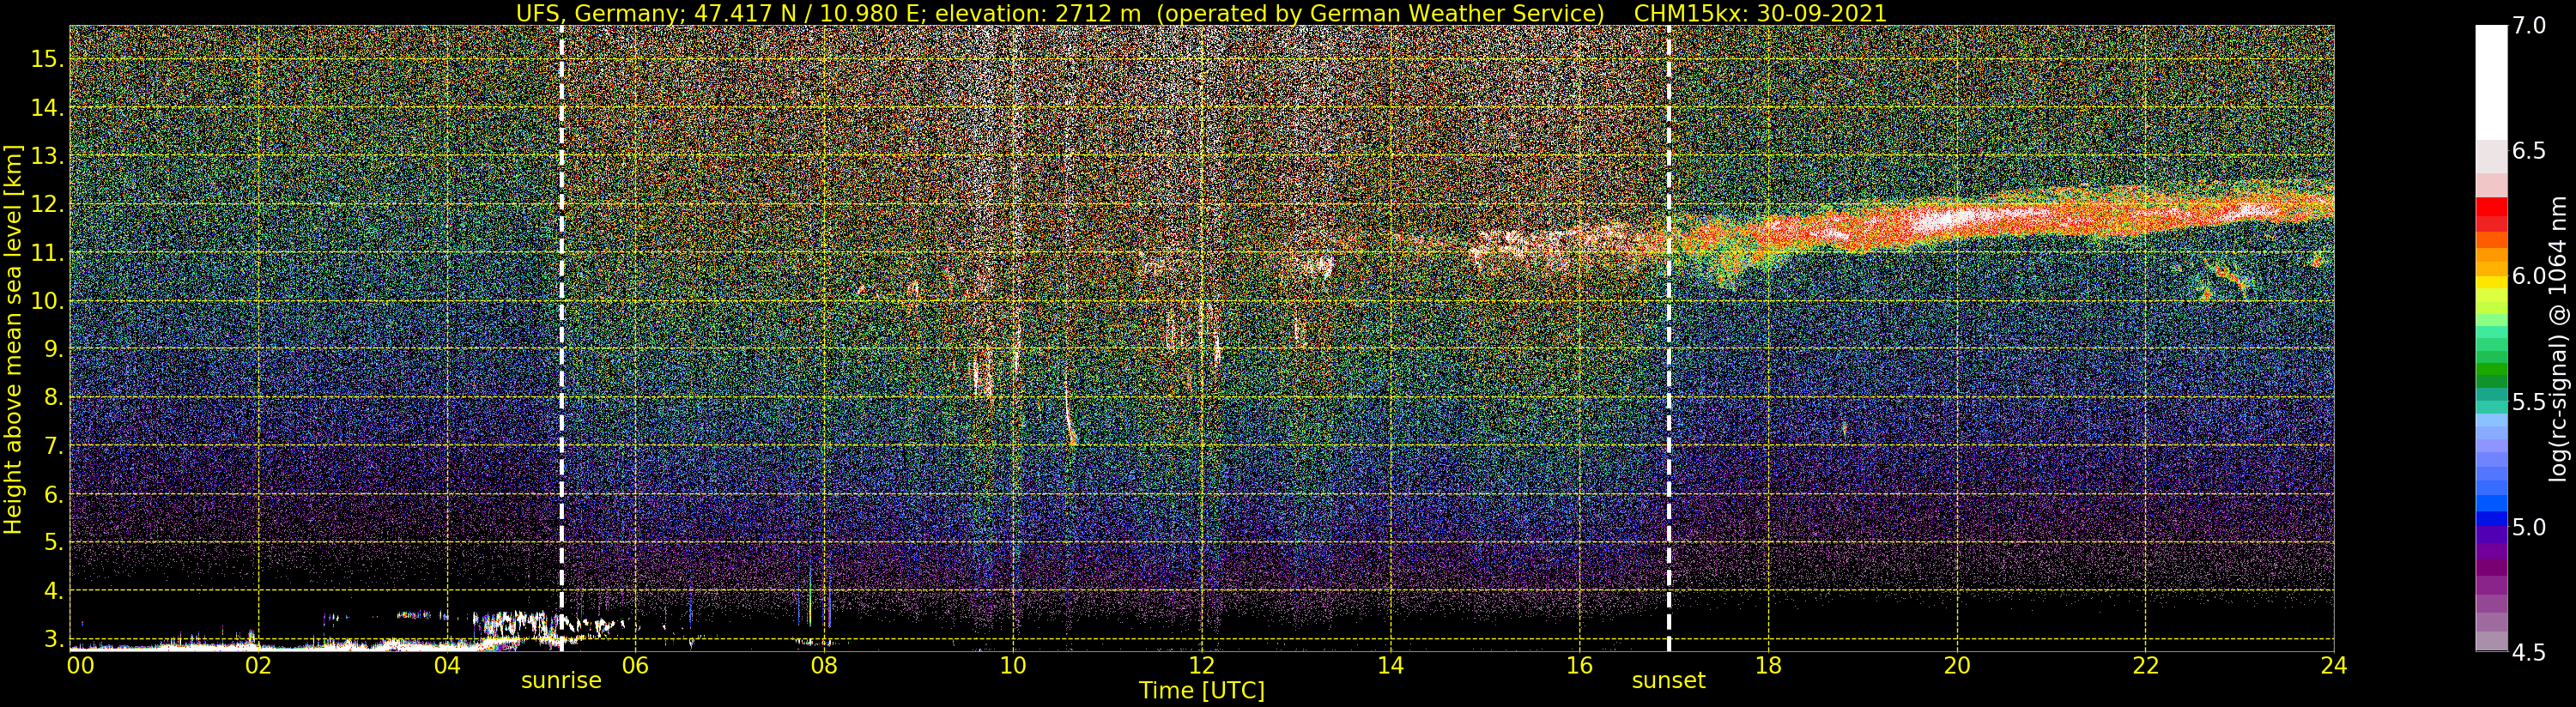This screenshot has height=707, width=2576.
Task: Click the vertical colorbar legend strip
Action: coord(2491,338)
